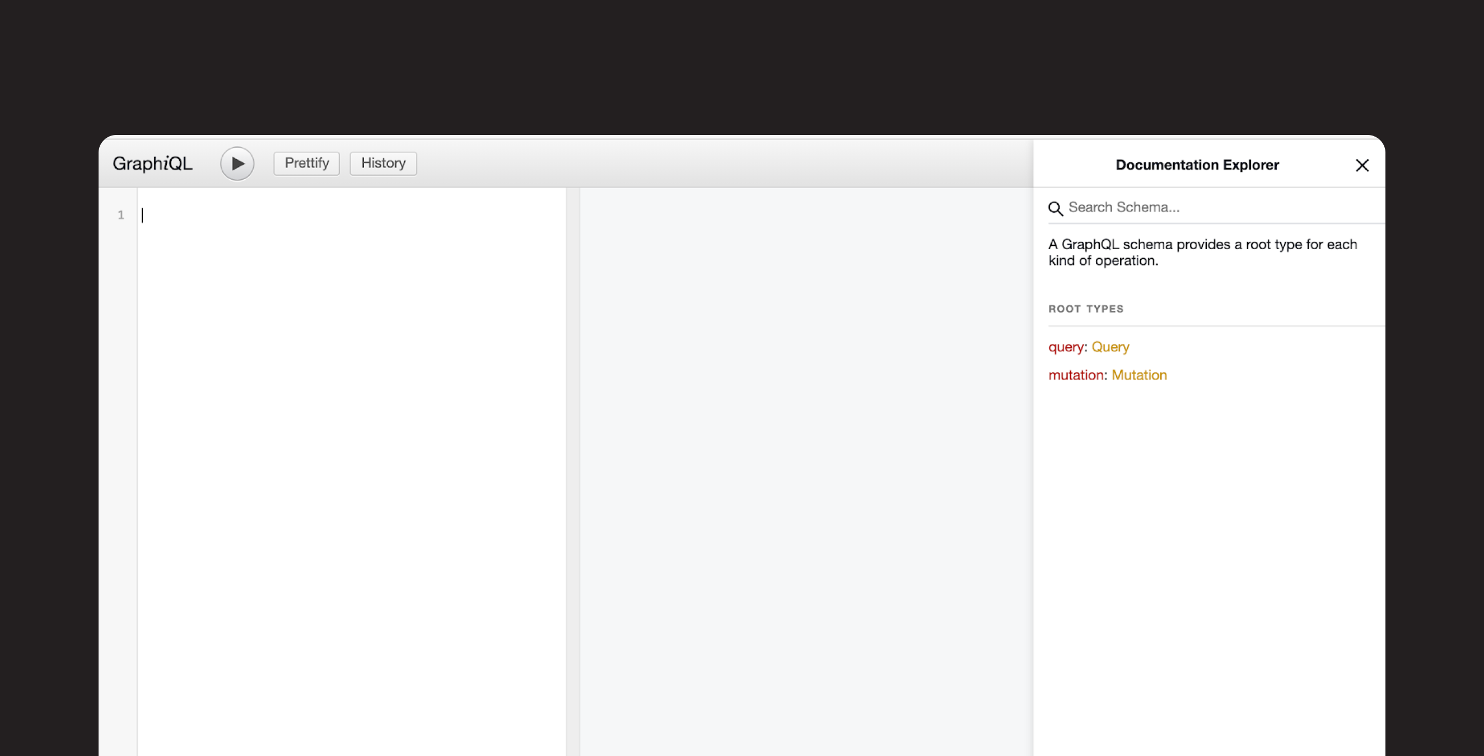Viewport: 1484px width, 756px height.
Task: Open the Query root type documentation
Action: 1110,347
